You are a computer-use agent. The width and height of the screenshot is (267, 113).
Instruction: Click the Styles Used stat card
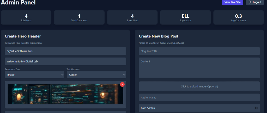(132, 17)
